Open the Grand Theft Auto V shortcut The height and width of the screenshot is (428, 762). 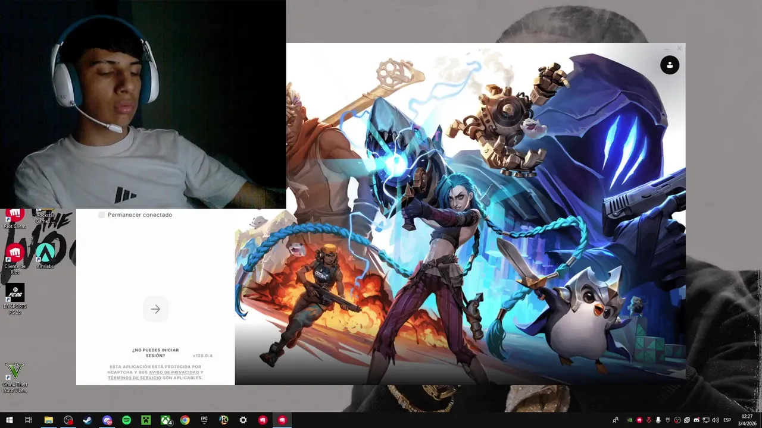click(x=15, y=378)
